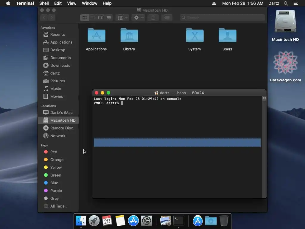Open the Window menu
The width and height of the screenshot is (305, 229).
coord(89,3)
